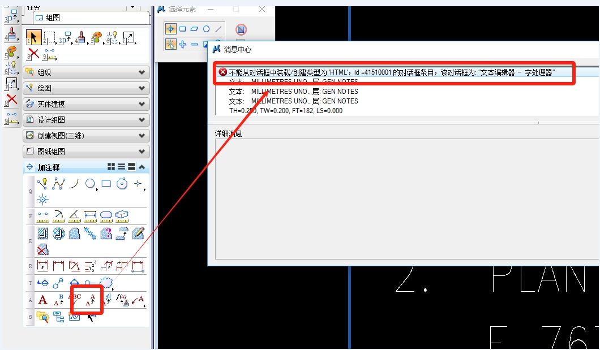Select the Place Arc tool in row Q
This screenshot has height=350, width=600.
pyautogui.click(x=74, y=184)
